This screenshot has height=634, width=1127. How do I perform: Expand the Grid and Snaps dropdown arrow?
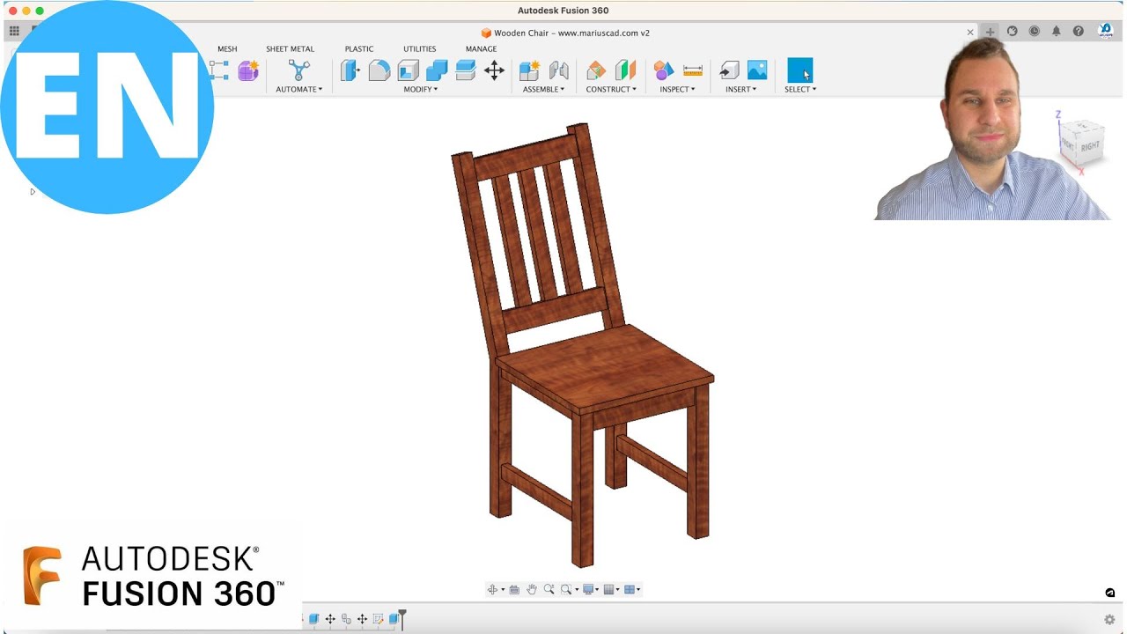[x=617, y=590]
